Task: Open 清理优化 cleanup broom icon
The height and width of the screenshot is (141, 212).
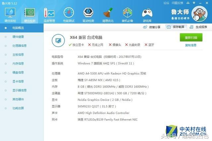Action: coord(108,15)
